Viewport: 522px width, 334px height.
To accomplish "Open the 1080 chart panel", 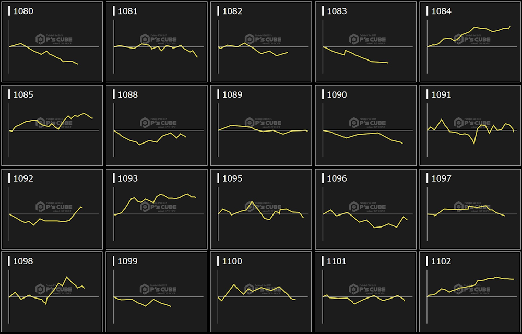I will pos(52,42).
